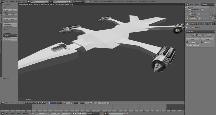Open the Edit Mode selector
Screen dimensions: 216x115
(31, 103)
